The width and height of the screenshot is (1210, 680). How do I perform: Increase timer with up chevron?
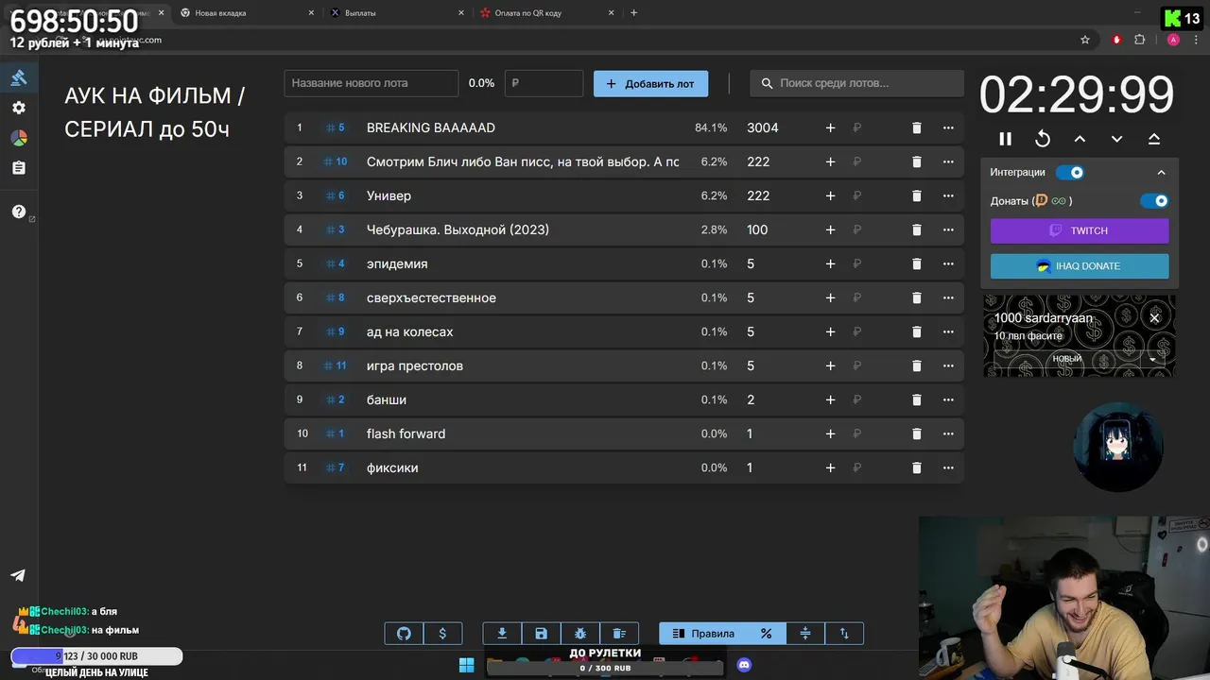1080,139
